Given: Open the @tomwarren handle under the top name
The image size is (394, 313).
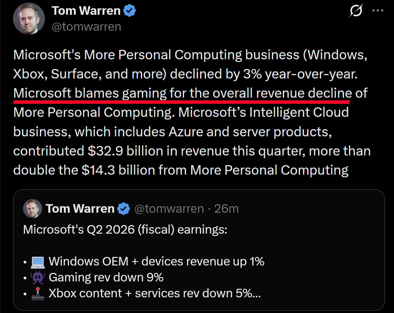Looking at the screenshot, I should (86, 27).
